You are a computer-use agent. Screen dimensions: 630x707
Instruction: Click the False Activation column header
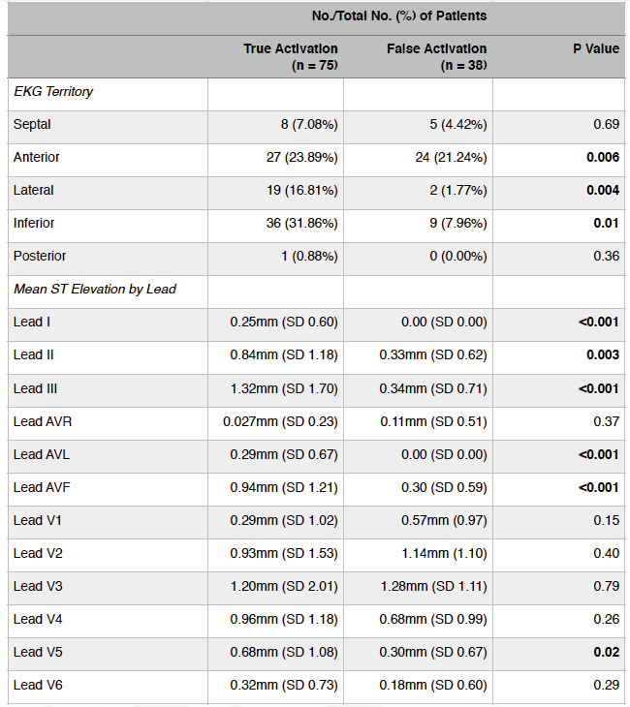tap(436, 56)
